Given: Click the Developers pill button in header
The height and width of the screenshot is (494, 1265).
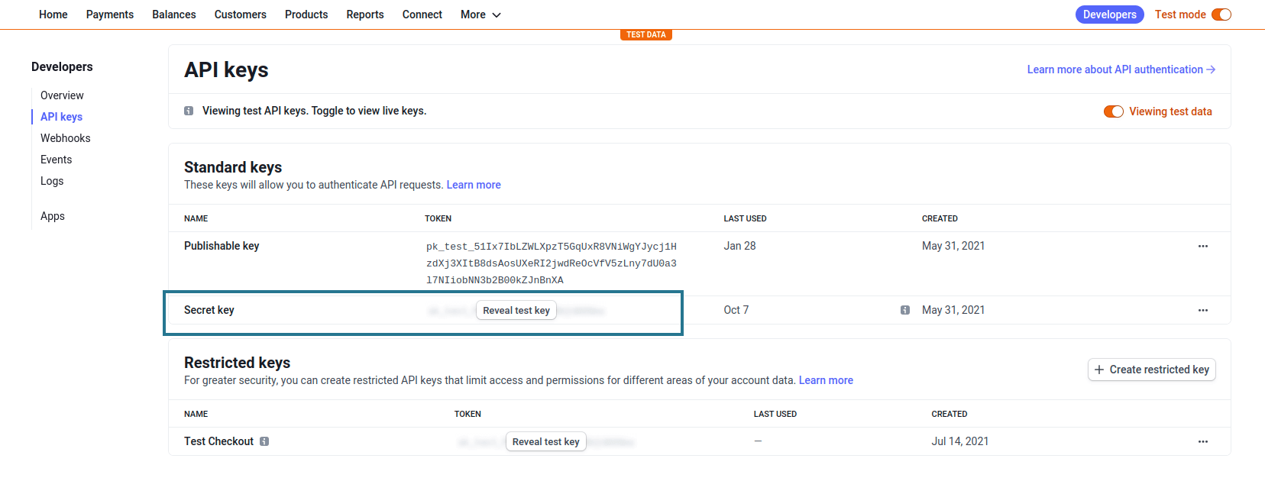Looking at the screenshot, I should [1109, 15].
